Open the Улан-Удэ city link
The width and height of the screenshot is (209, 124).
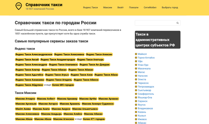pyautogui.click(x=143, y=65)
